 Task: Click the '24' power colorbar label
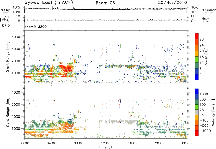tap(201, 45)
